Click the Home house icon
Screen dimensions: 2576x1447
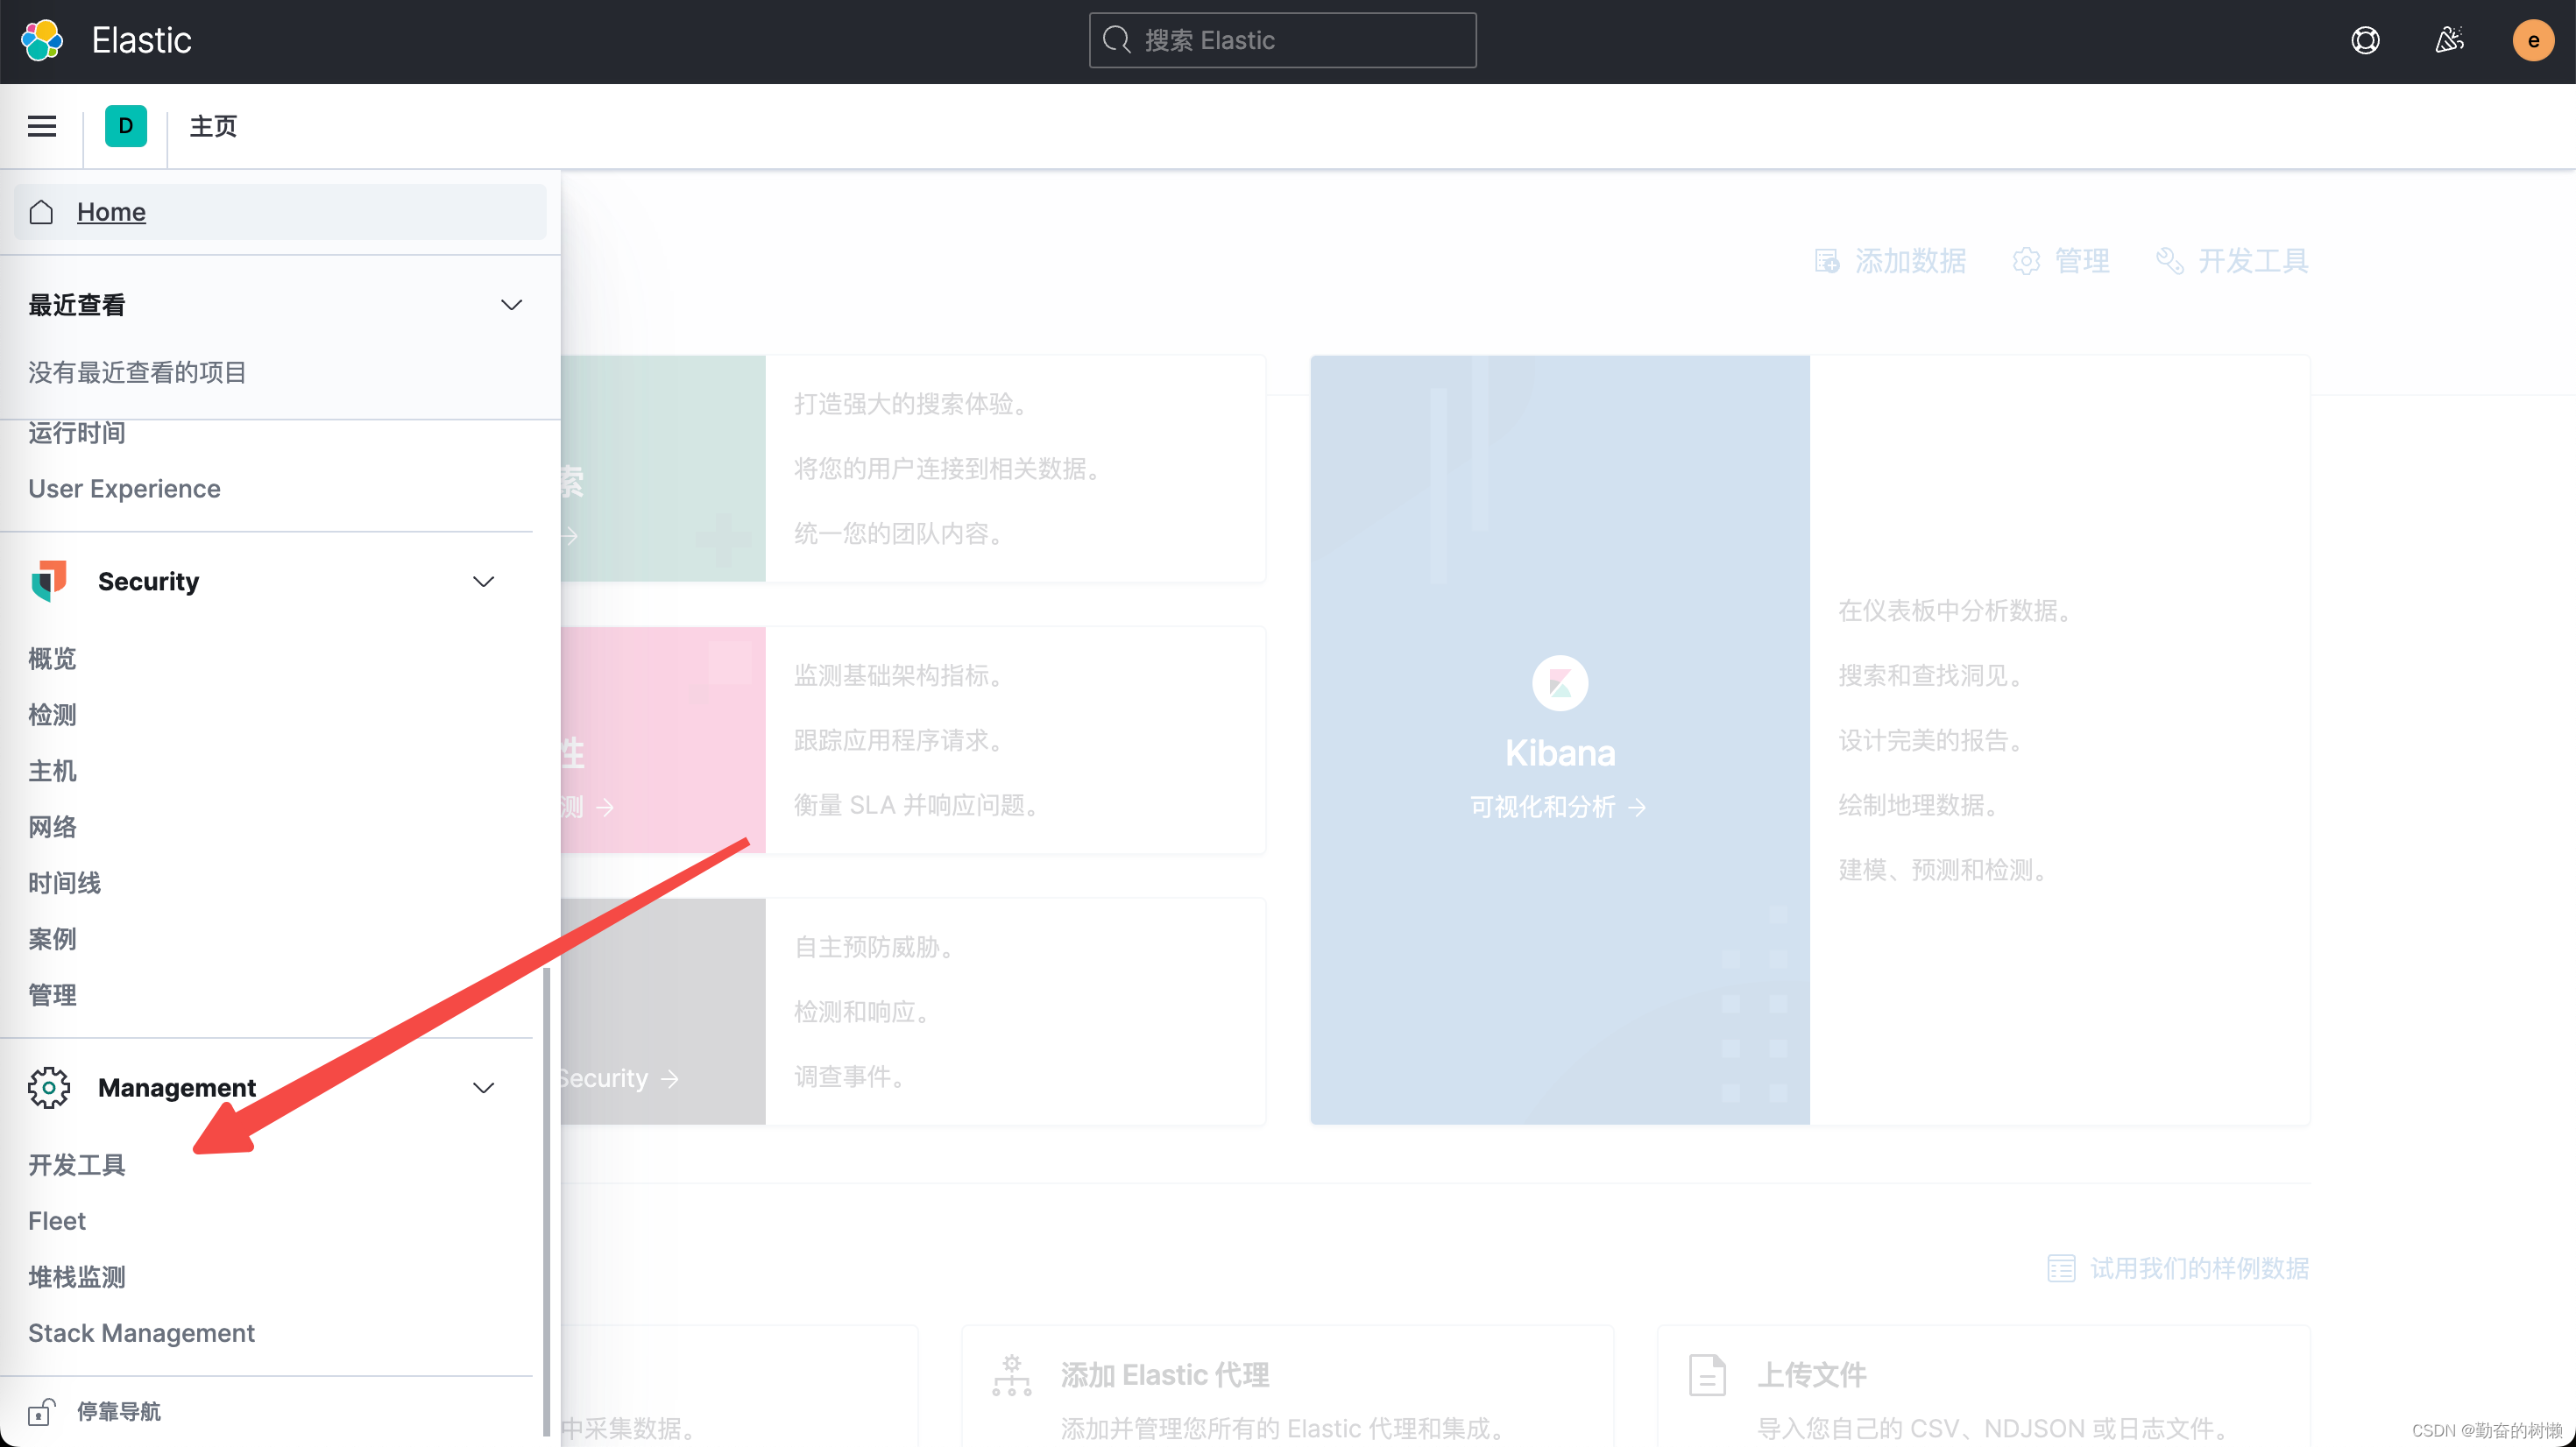click(42, 212)
